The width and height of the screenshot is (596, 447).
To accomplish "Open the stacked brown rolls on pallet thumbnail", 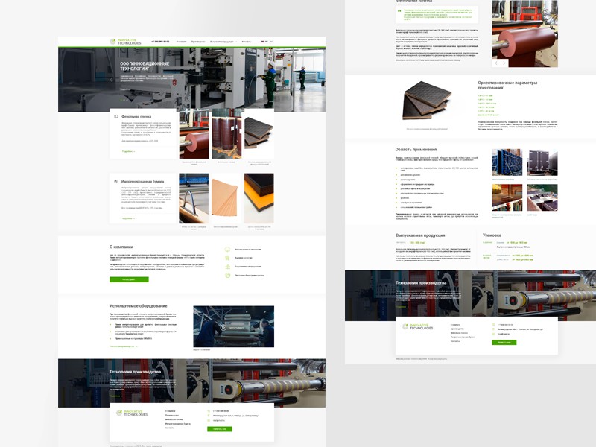I will pyautogui.click(x=226, y=134).
